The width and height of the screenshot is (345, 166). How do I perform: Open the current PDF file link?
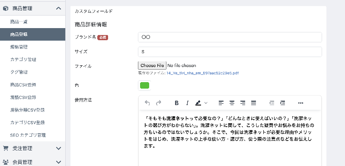tap(202, 73)
